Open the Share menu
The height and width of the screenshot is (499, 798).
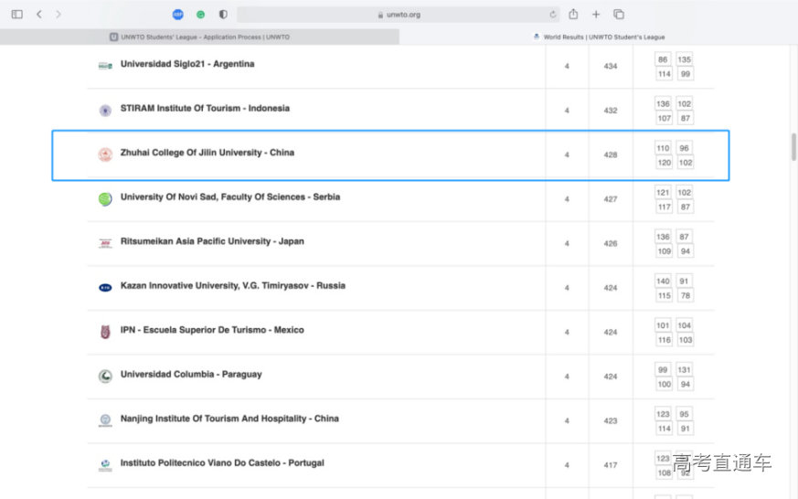click(573, 15)
